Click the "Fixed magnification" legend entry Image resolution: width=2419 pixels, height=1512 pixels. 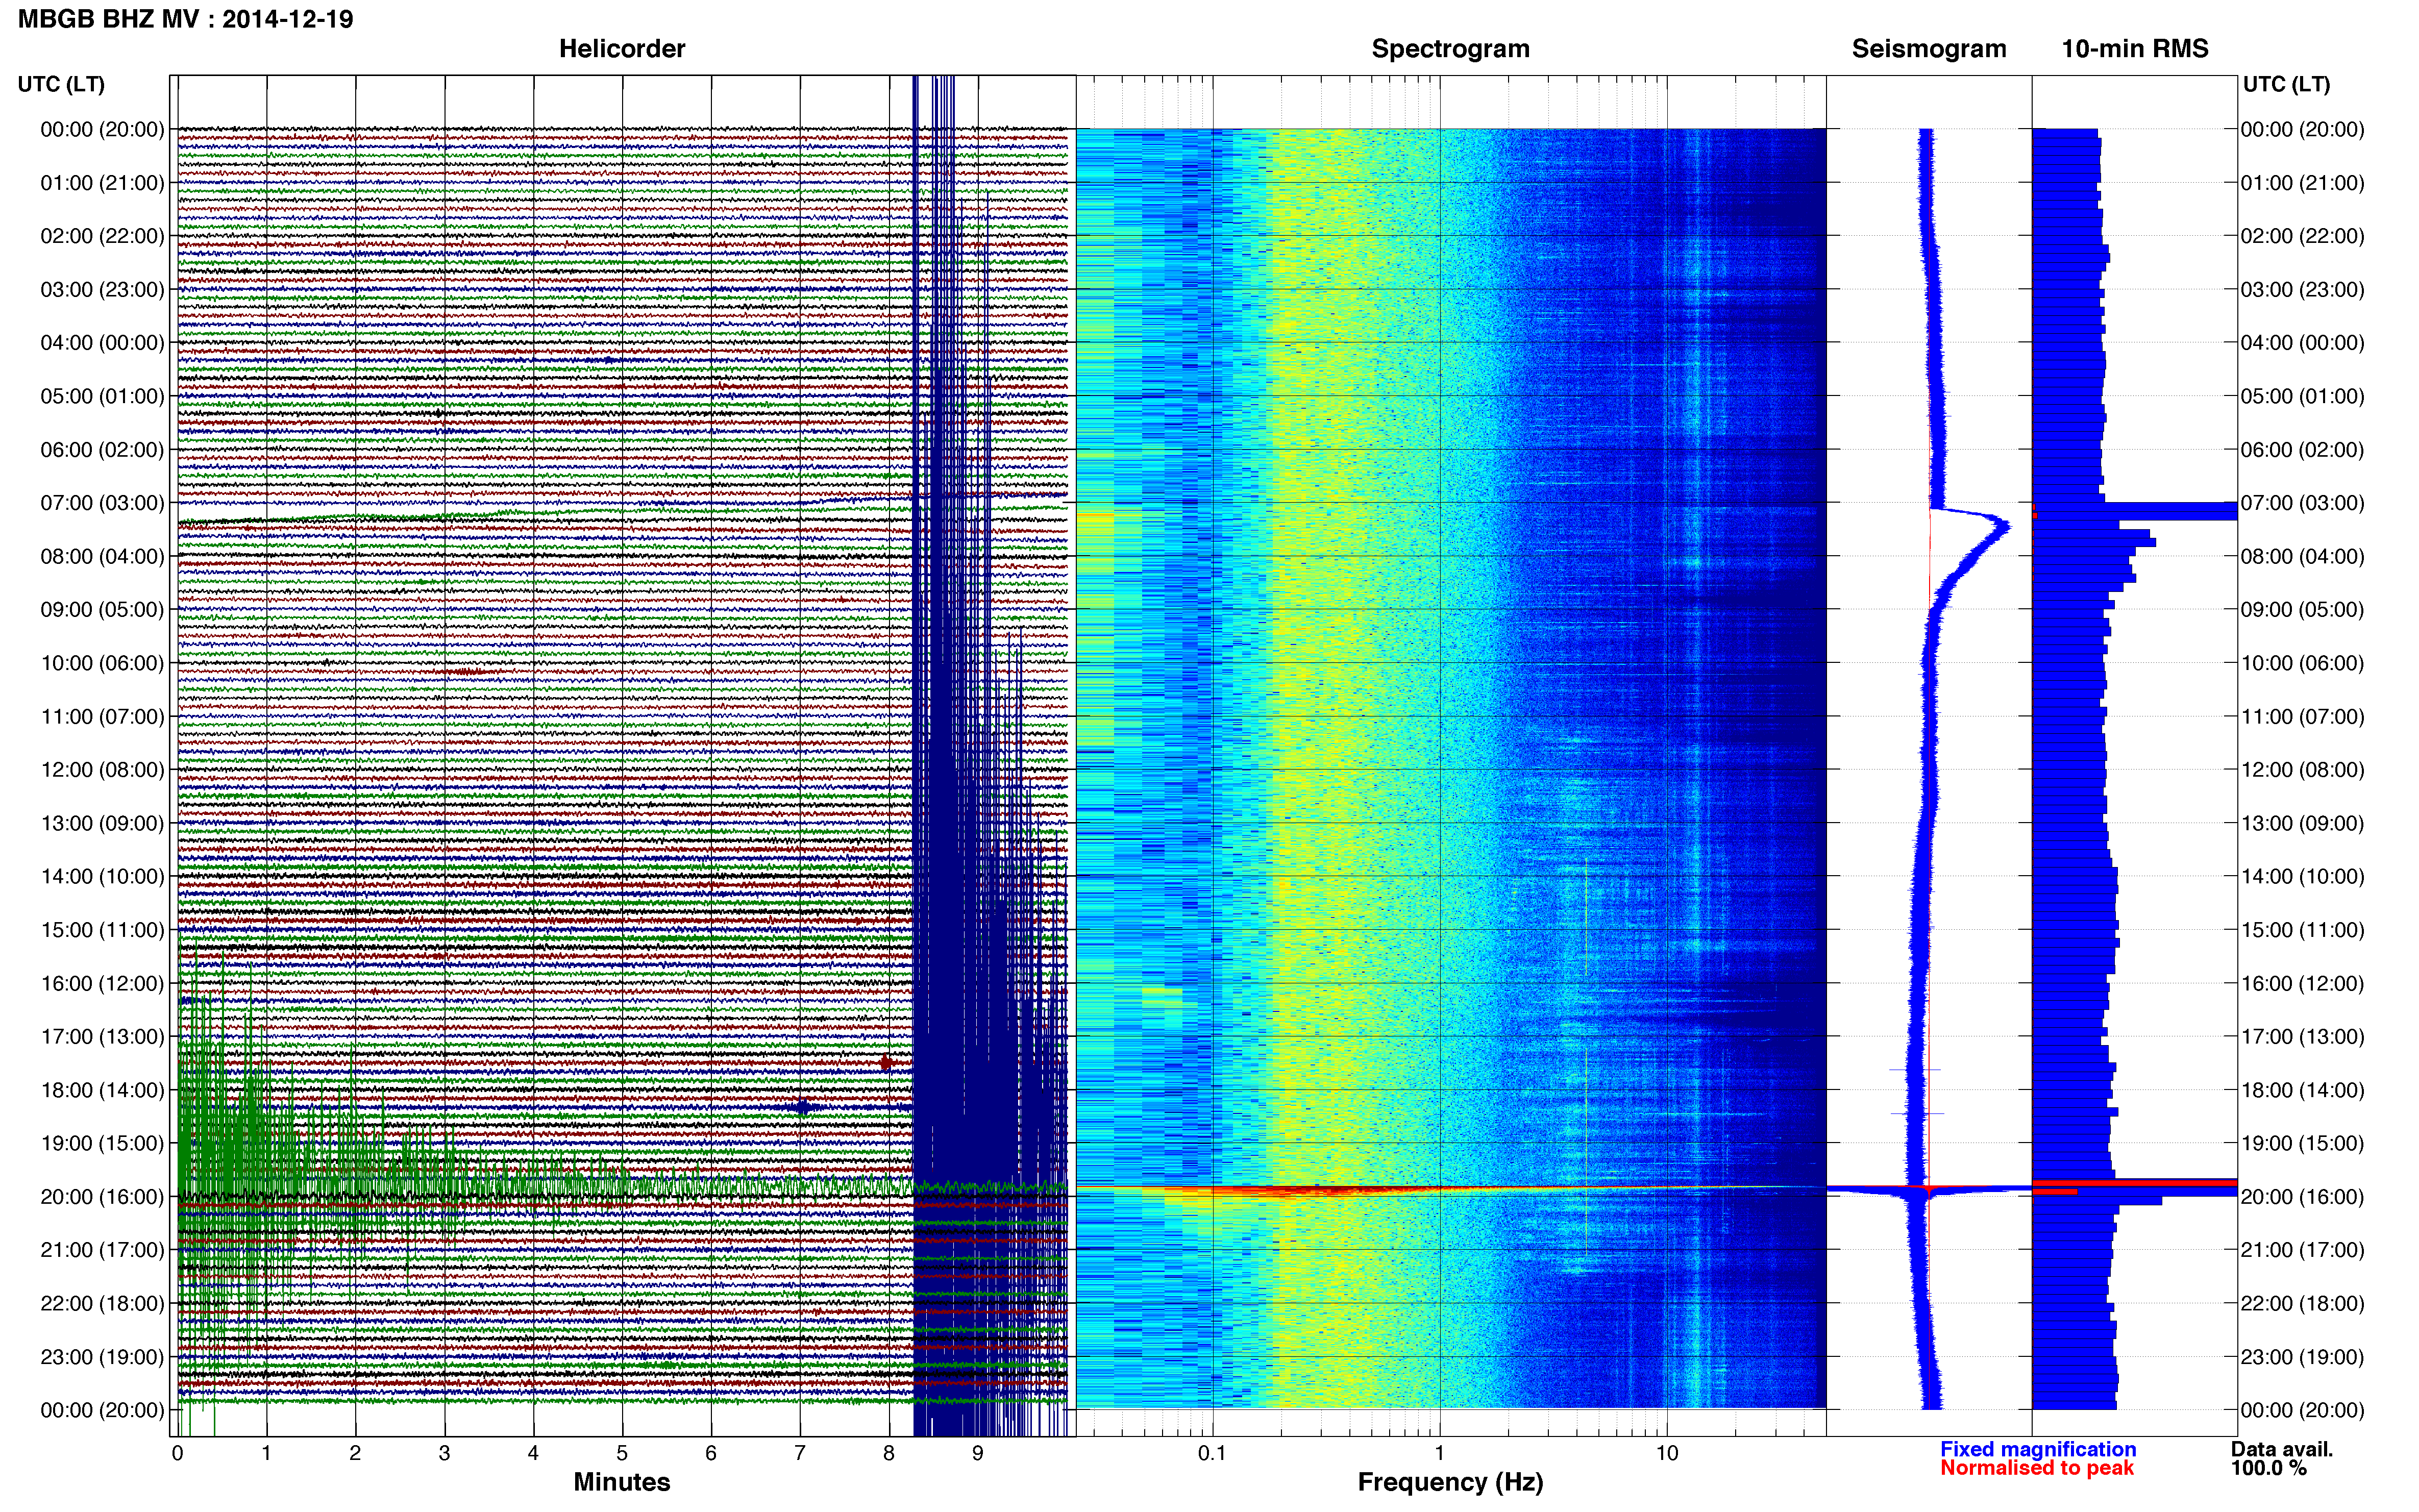(2038, 1449)
